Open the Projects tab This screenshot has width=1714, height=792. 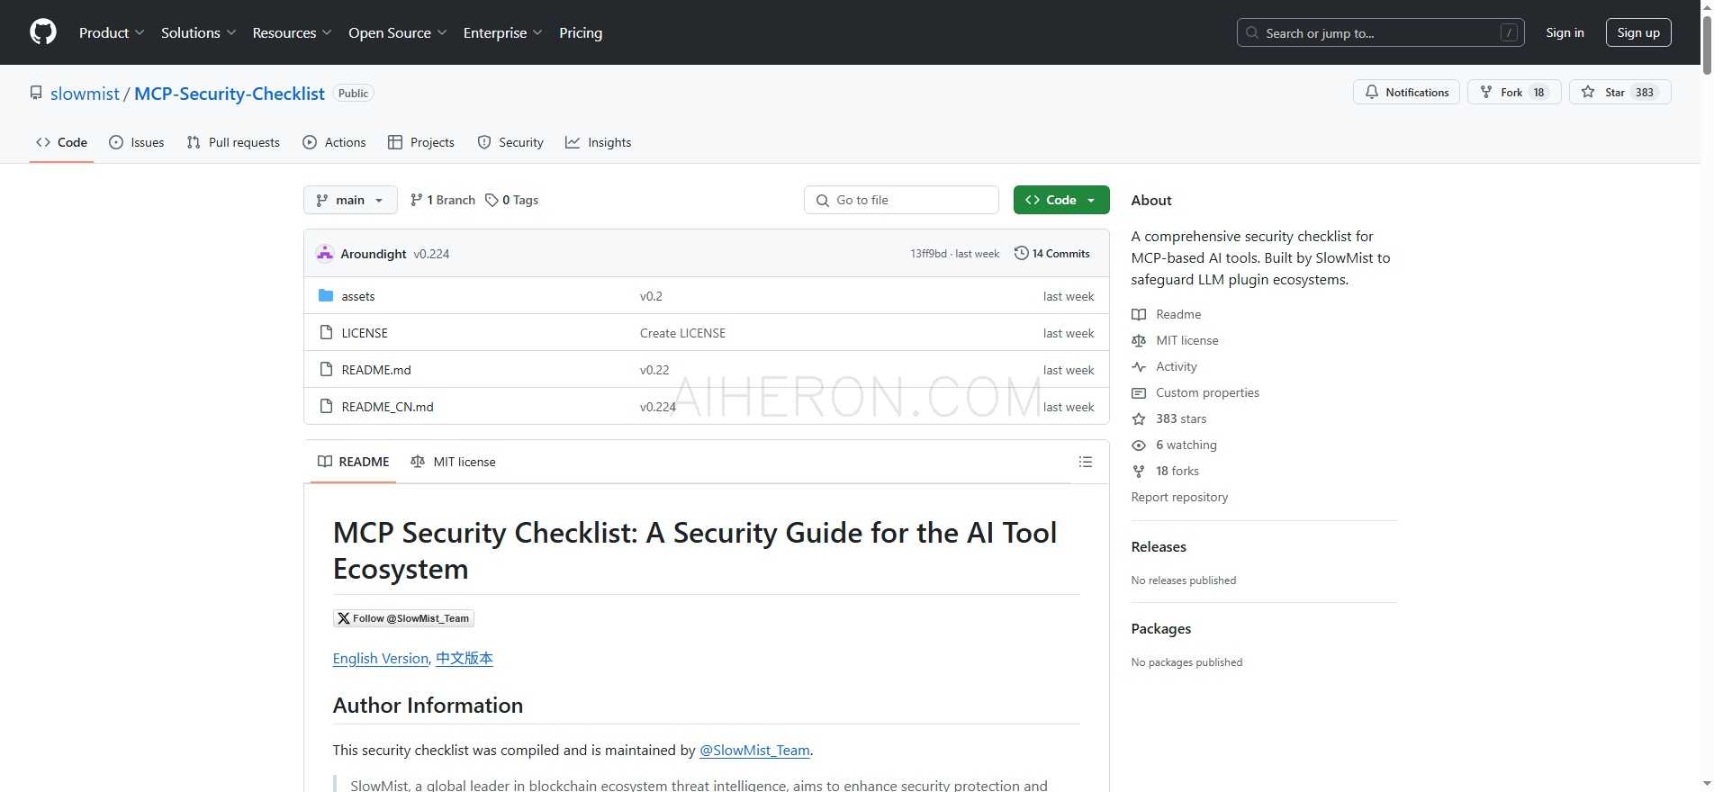(420, 142)
